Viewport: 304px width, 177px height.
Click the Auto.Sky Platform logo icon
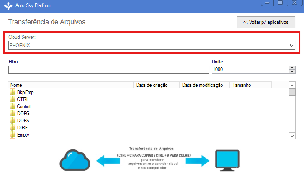[8, 6]
